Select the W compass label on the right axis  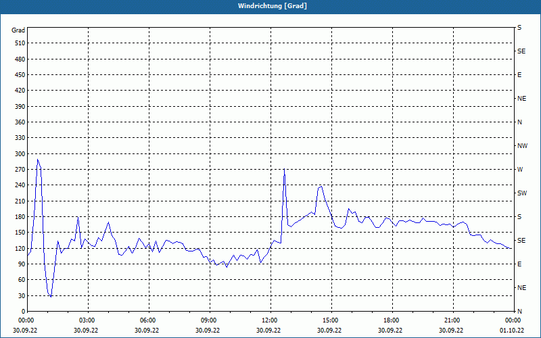(x=520, y=170)
